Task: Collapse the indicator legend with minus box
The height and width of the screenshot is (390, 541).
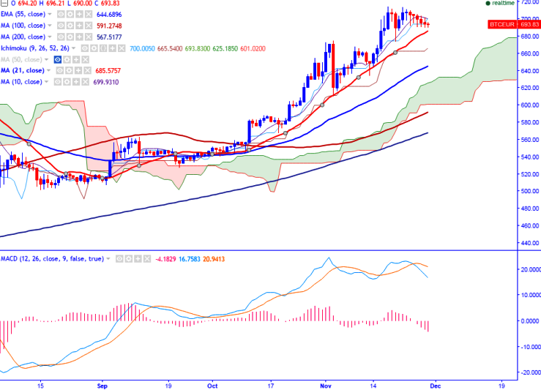Action: pos(4,3)
